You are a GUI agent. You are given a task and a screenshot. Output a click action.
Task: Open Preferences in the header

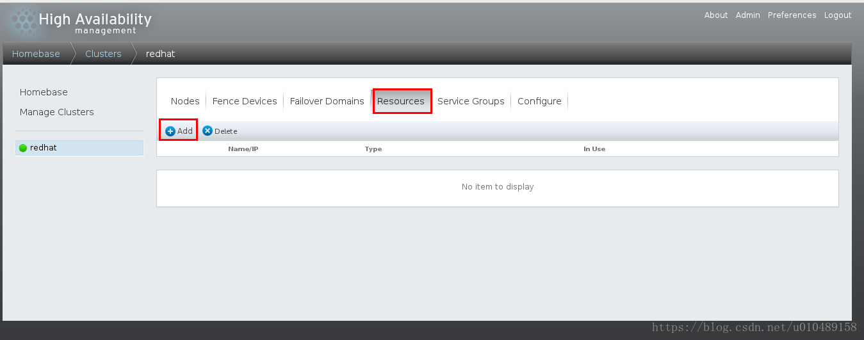point(792,15)
